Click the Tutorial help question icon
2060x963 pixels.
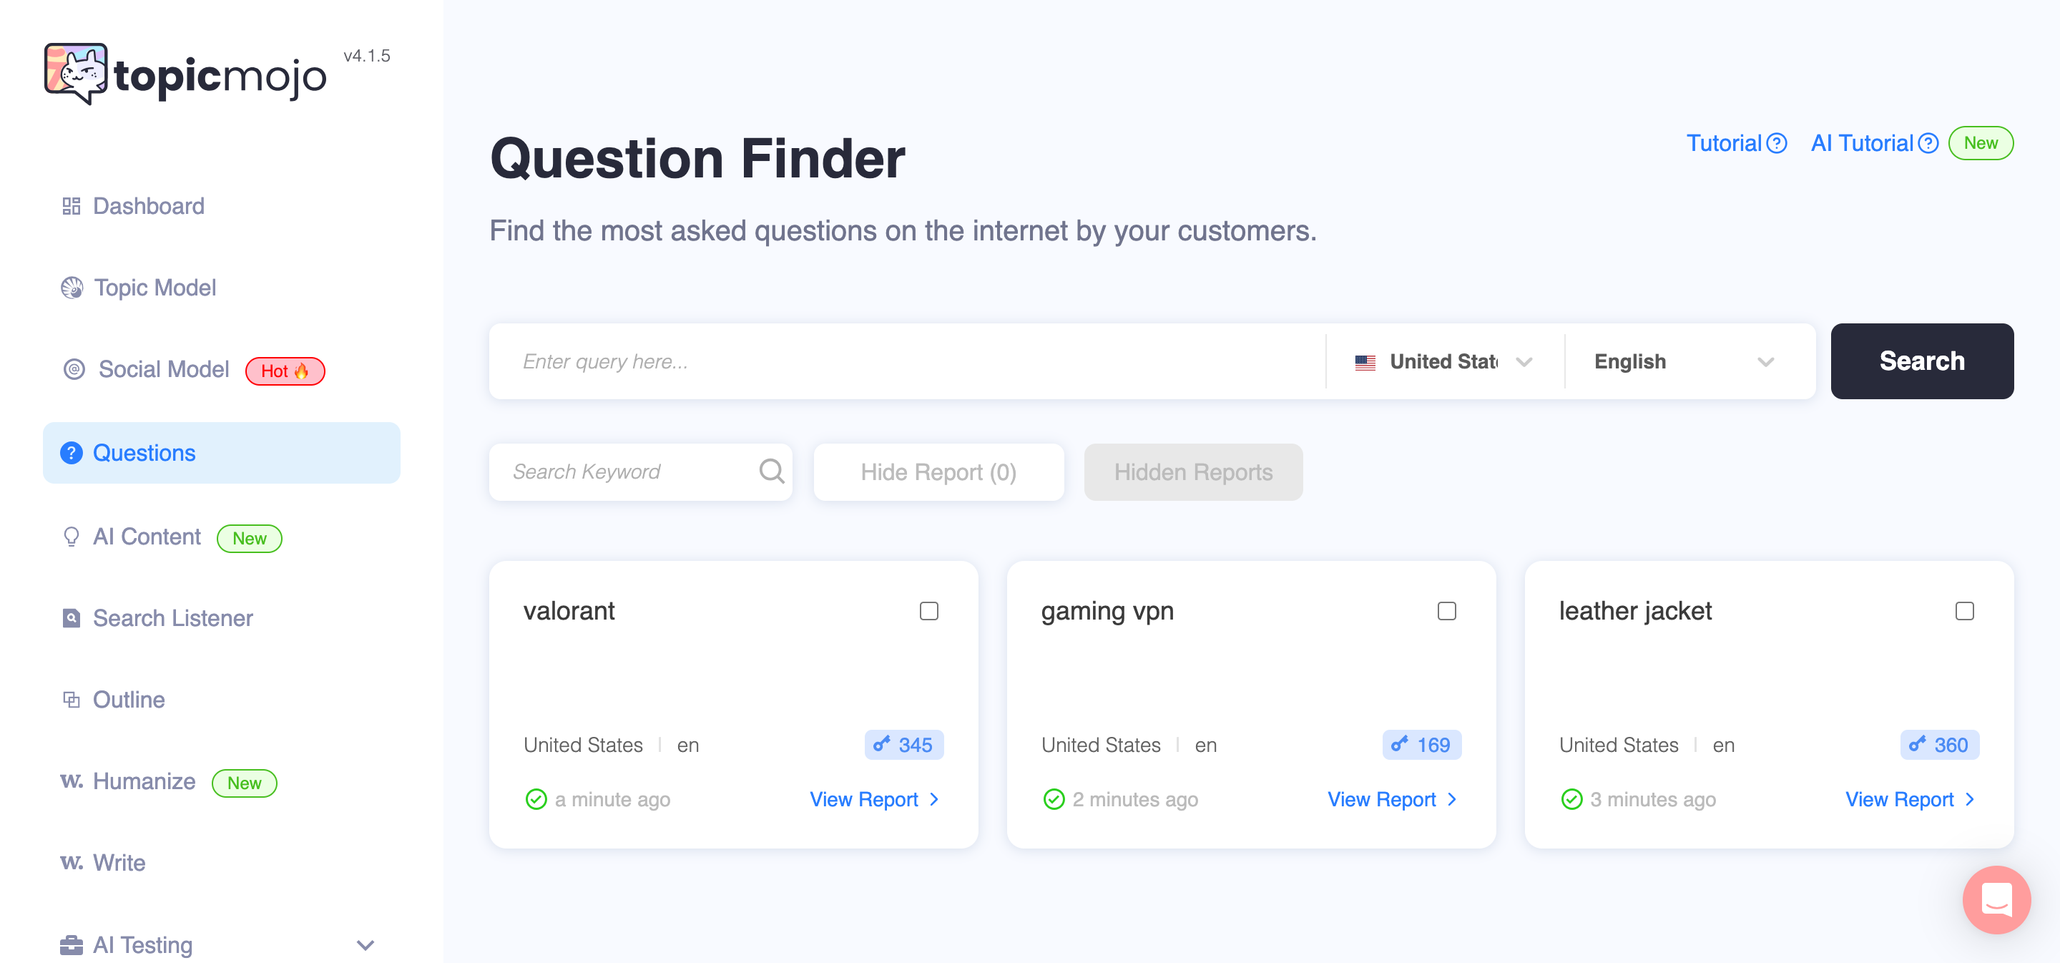tap(1777, 143)
